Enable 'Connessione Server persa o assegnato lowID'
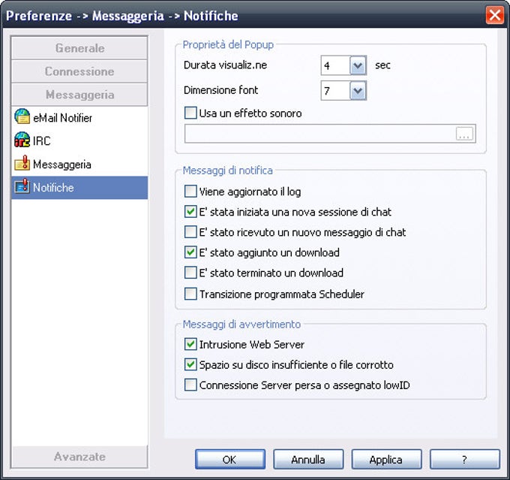 tap(190, 385)
